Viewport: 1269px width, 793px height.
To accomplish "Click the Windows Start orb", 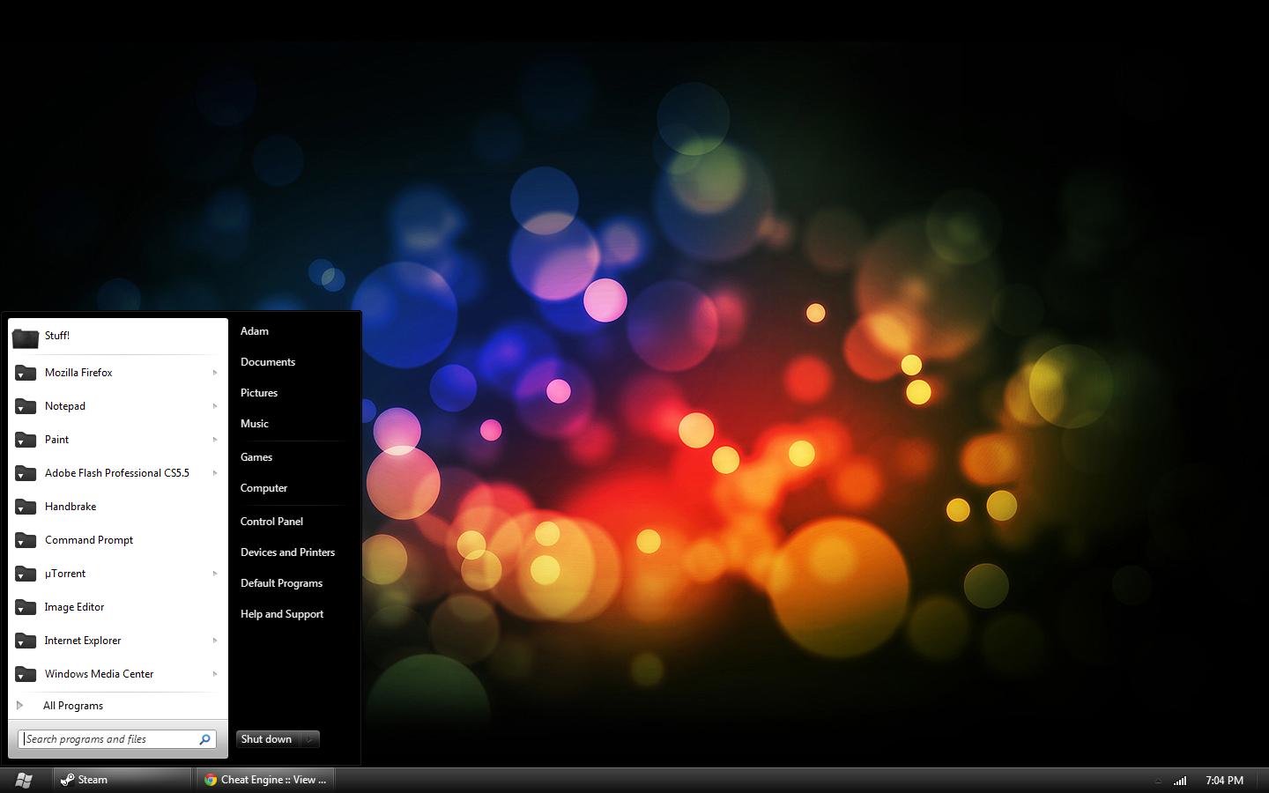I will click(x=24, y=780).
